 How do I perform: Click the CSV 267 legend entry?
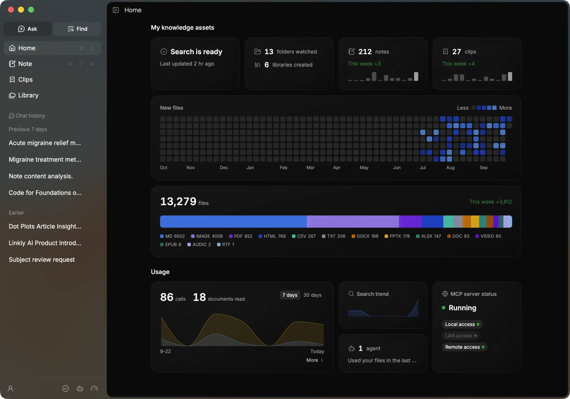click(304, 236)
